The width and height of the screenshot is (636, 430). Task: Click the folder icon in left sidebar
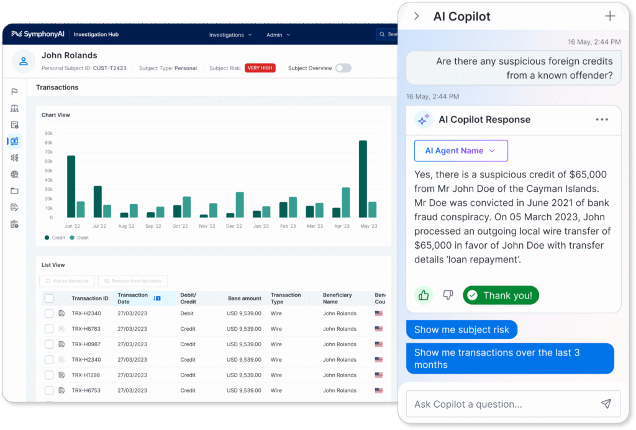pos(14,191)
